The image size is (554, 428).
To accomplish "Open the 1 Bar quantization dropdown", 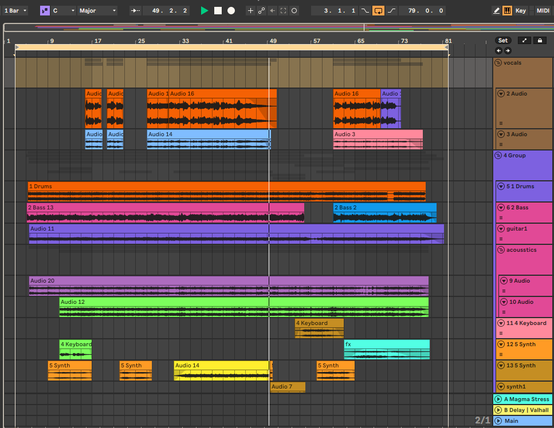I will point(14,11).
